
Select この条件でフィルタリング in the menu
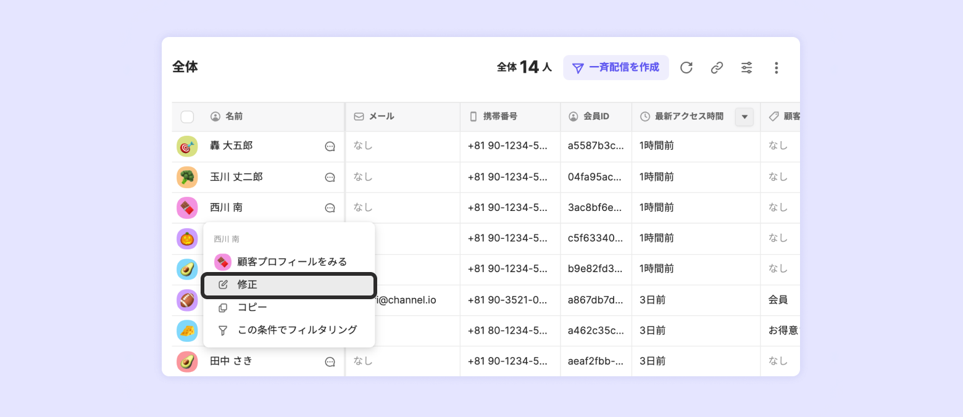click(297, 330)
